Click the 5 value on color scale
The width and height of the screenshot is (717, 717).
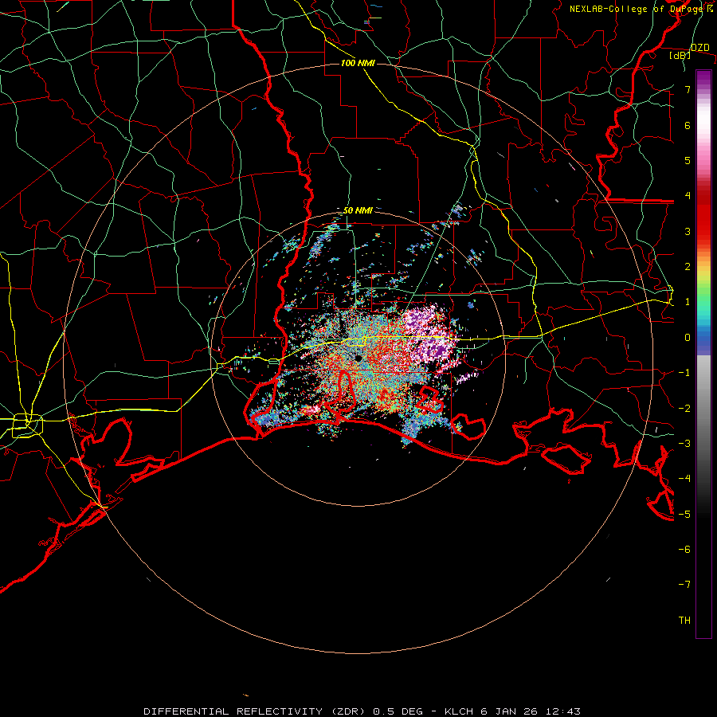(x=688, y=160)
